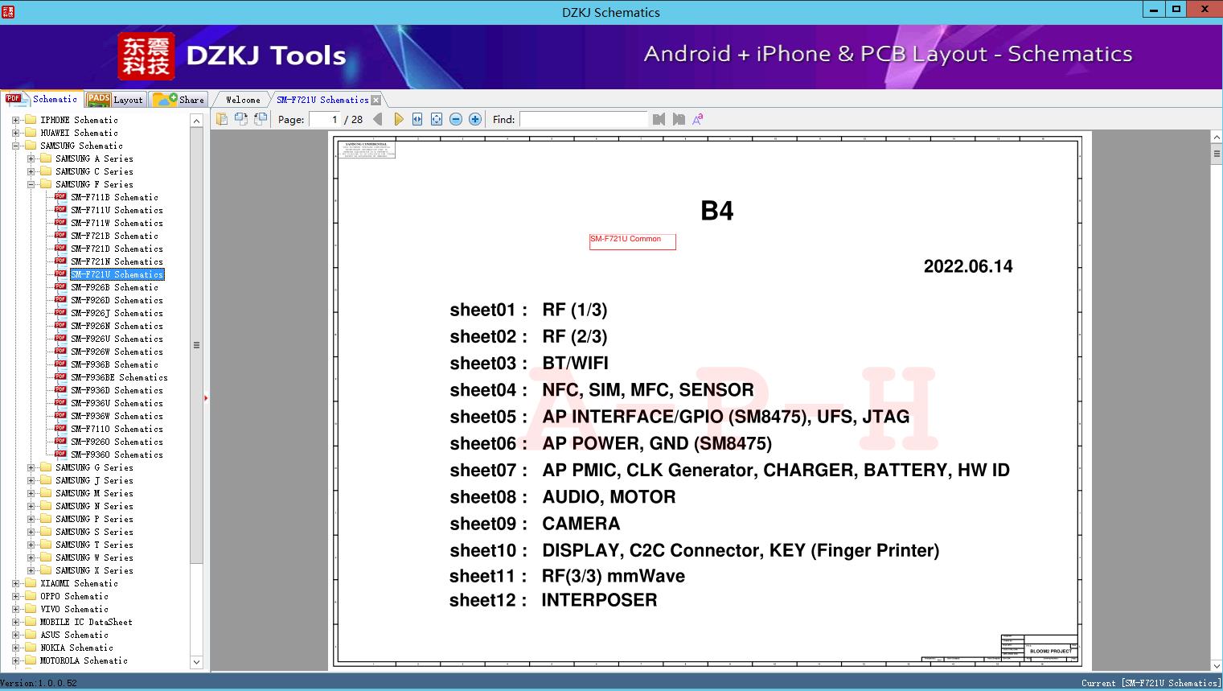1223x691 pixels.
Task: Open SM-F9360 Schematics in the tree
Action: [x=117, y=454]
